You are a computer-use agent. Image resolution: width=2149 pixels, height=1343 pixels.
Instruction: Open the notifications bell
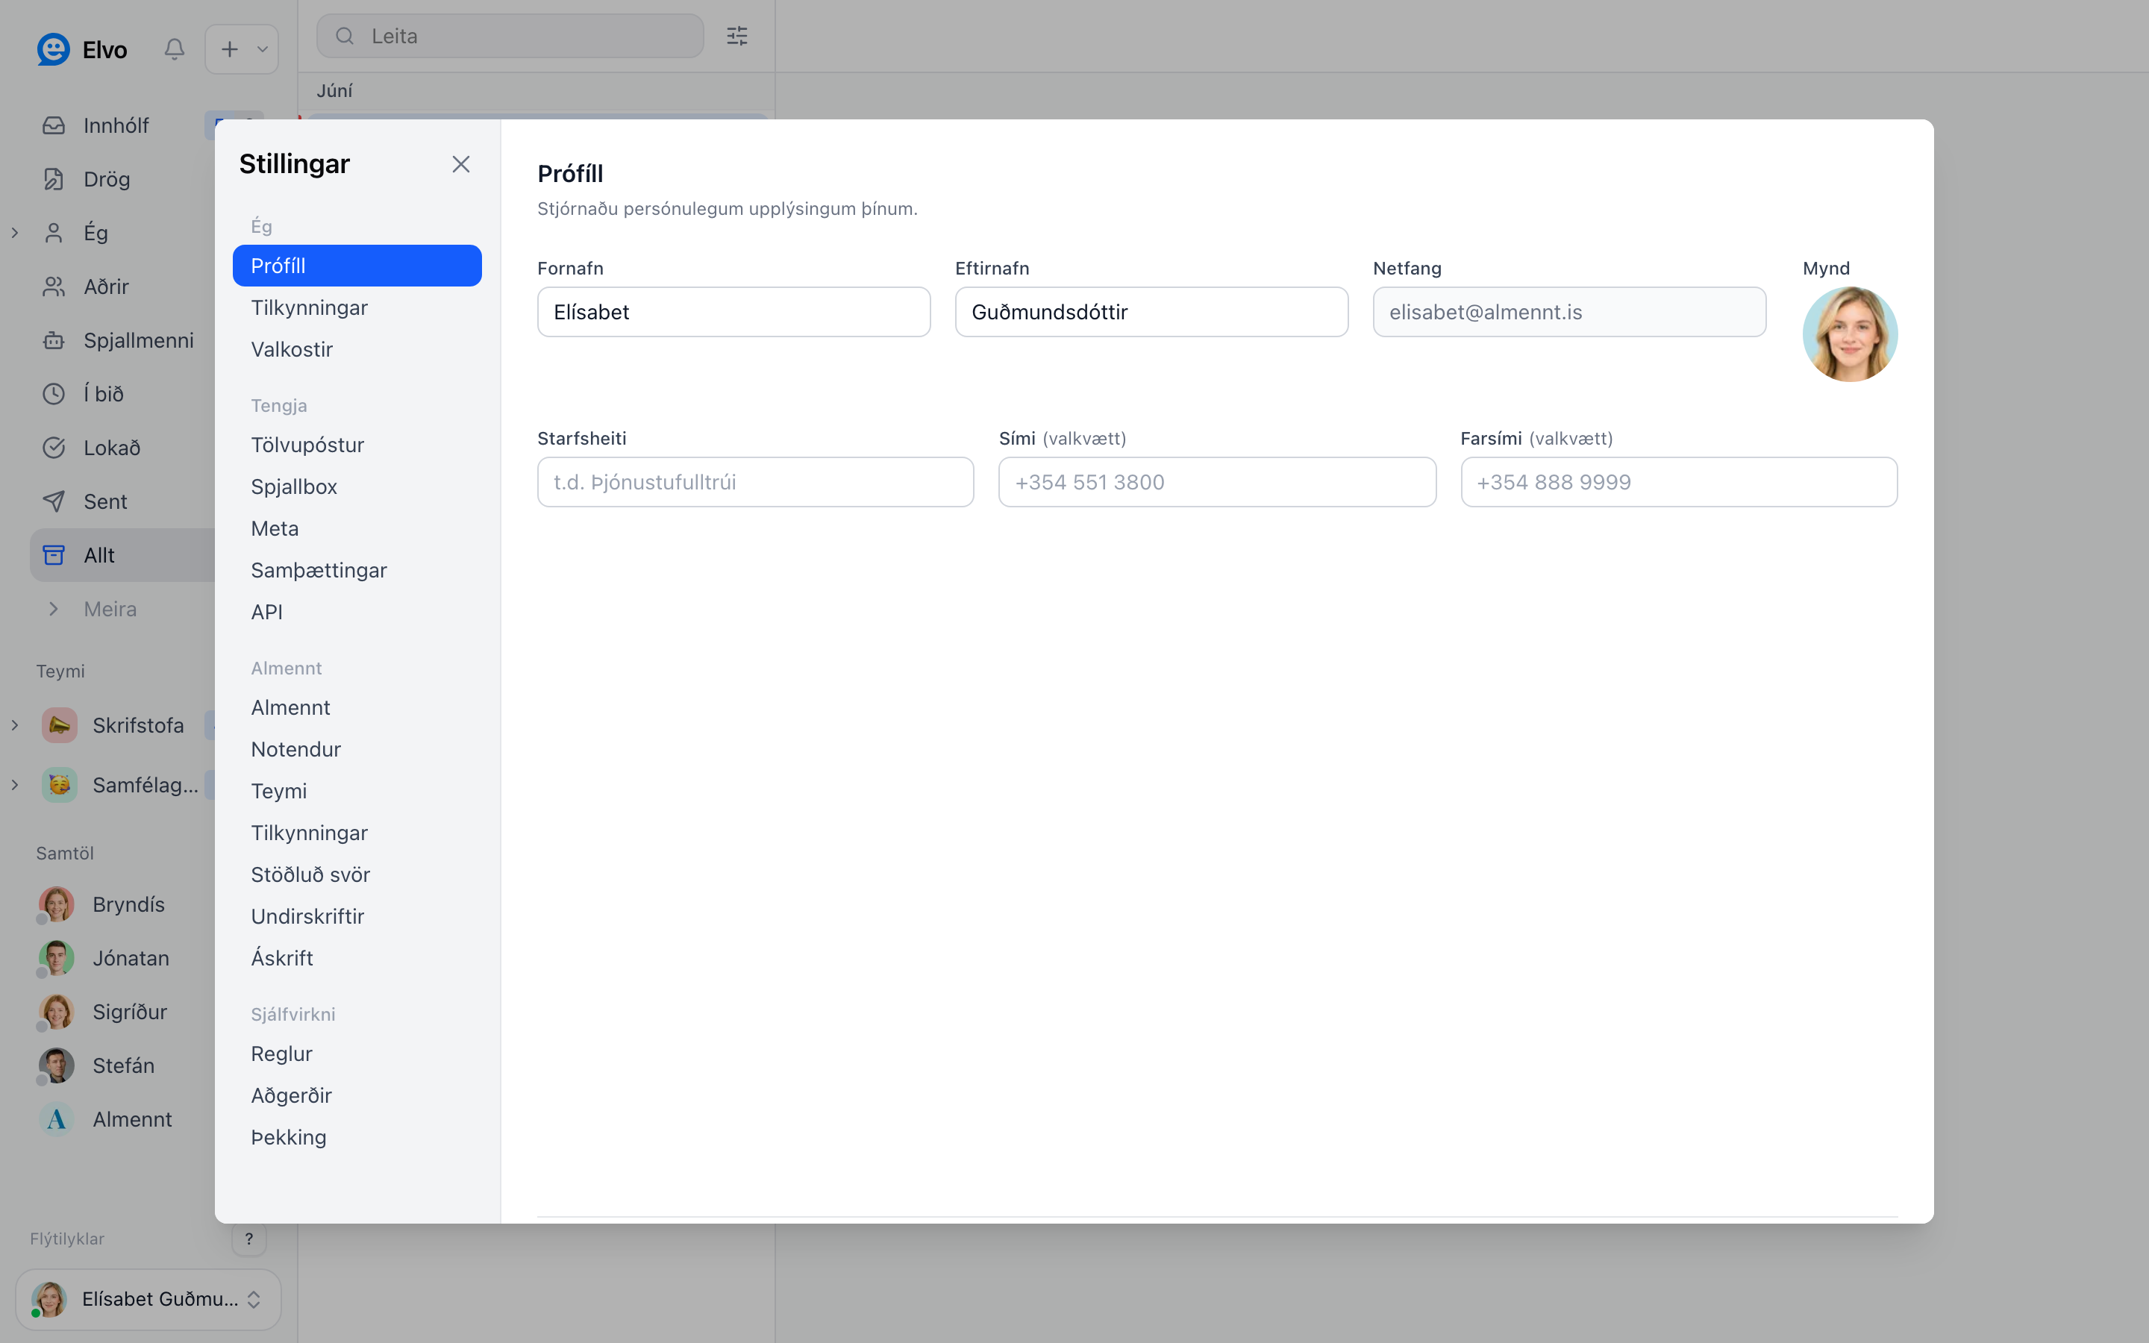(174, 48)
